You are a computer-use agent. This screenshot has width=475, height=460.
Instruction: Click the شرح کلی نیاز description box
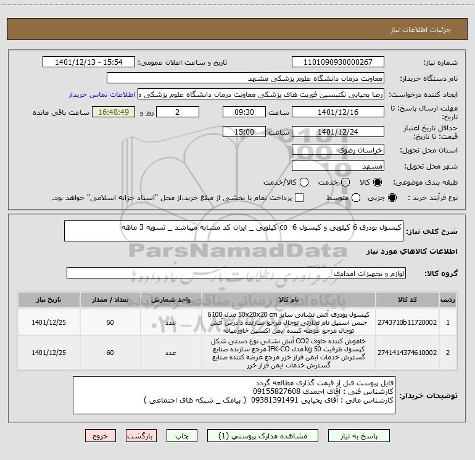(234, 231)
